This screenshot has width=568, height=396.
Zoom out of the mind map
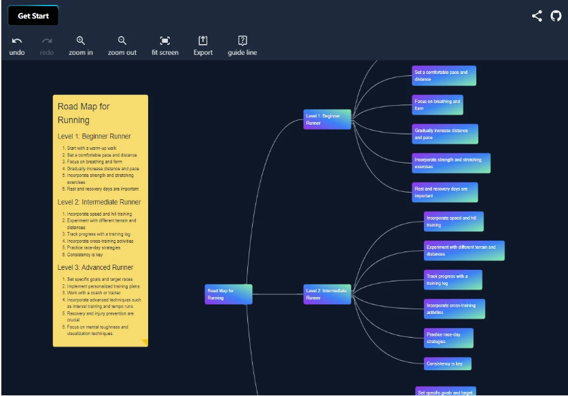[x=122, y=46]
